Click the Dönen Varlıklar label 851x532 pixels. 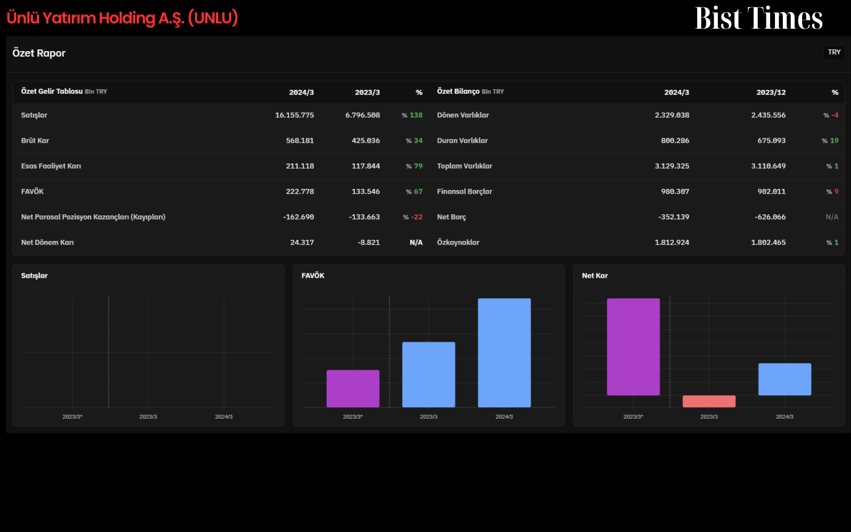[463, 115]
